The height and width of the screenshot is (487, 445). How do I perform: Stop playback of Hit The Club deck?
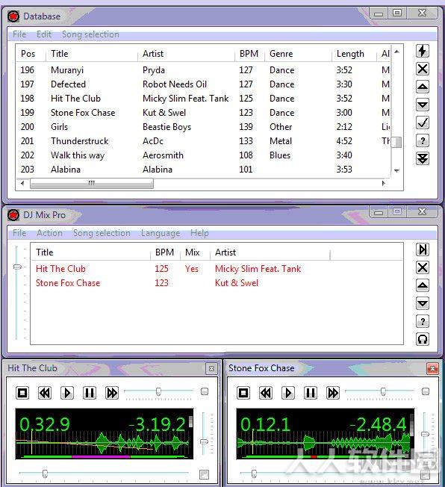(x=22, y=393)
